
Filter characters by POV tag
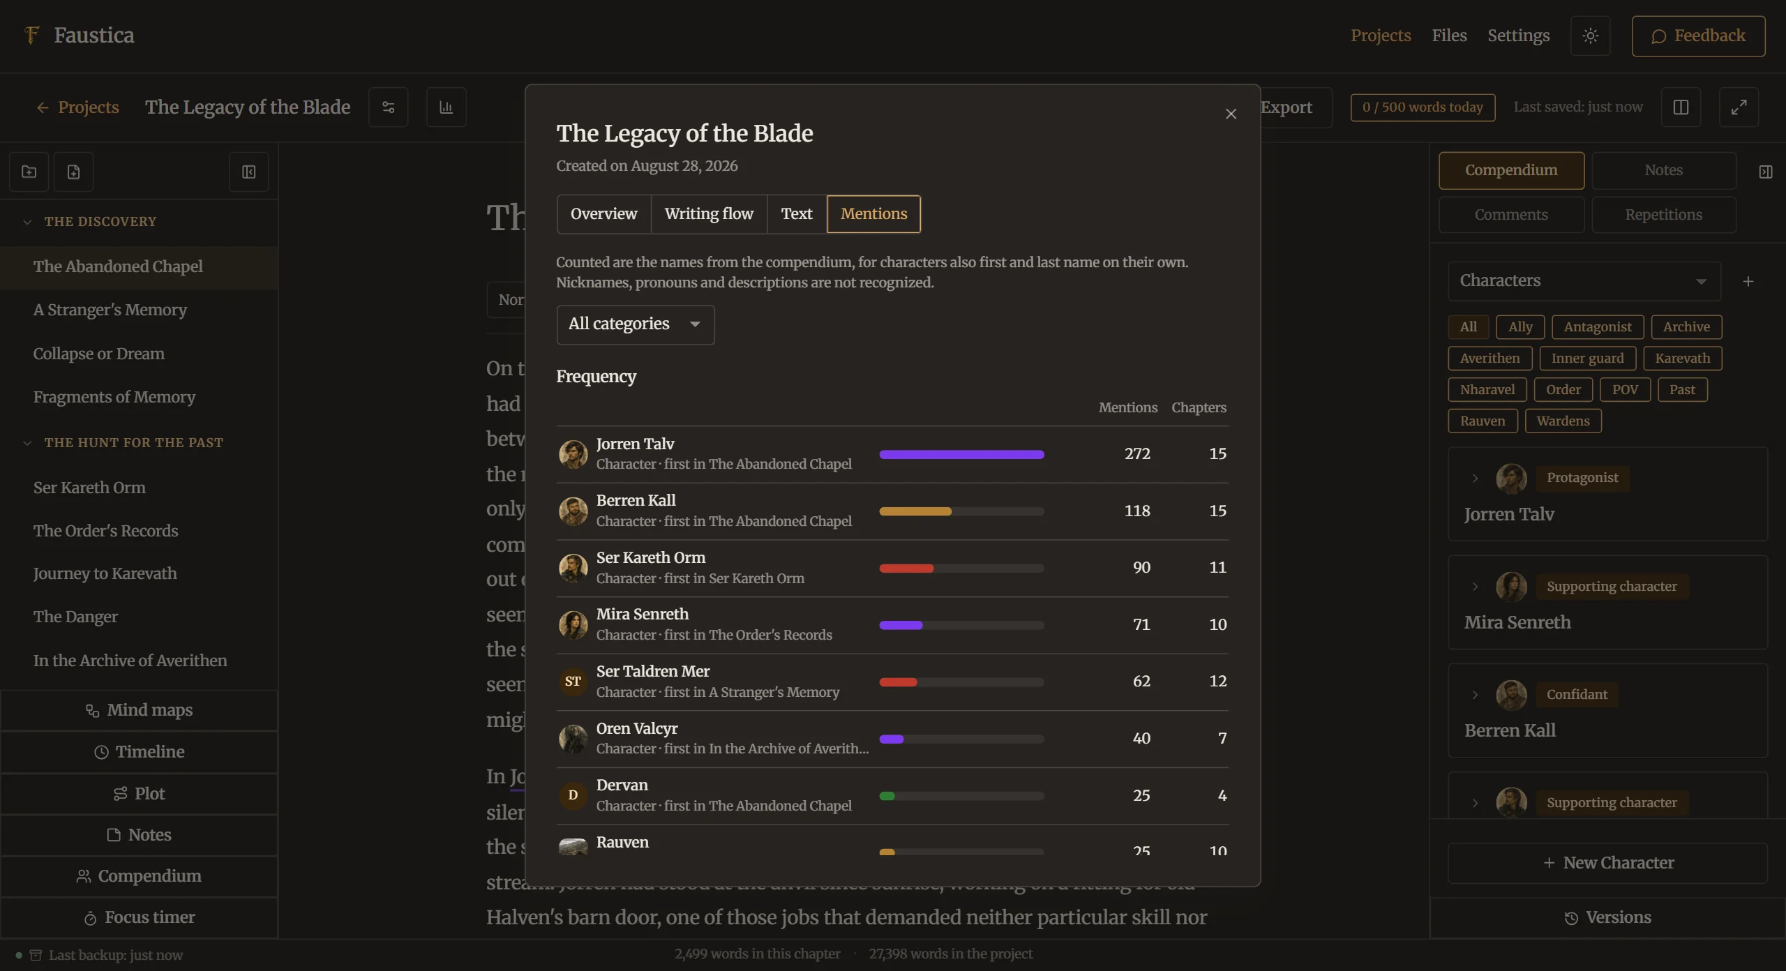coord(1625,390)
